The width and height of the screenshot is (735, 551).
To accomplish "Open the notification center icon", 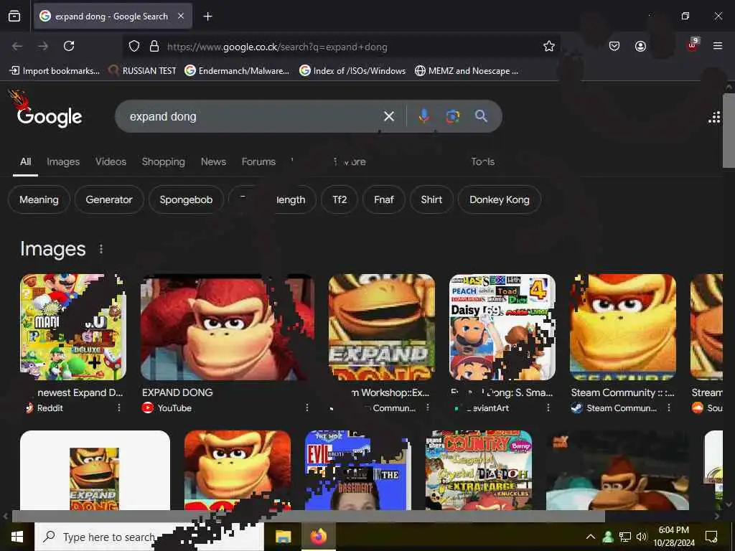I will [711, 537].
